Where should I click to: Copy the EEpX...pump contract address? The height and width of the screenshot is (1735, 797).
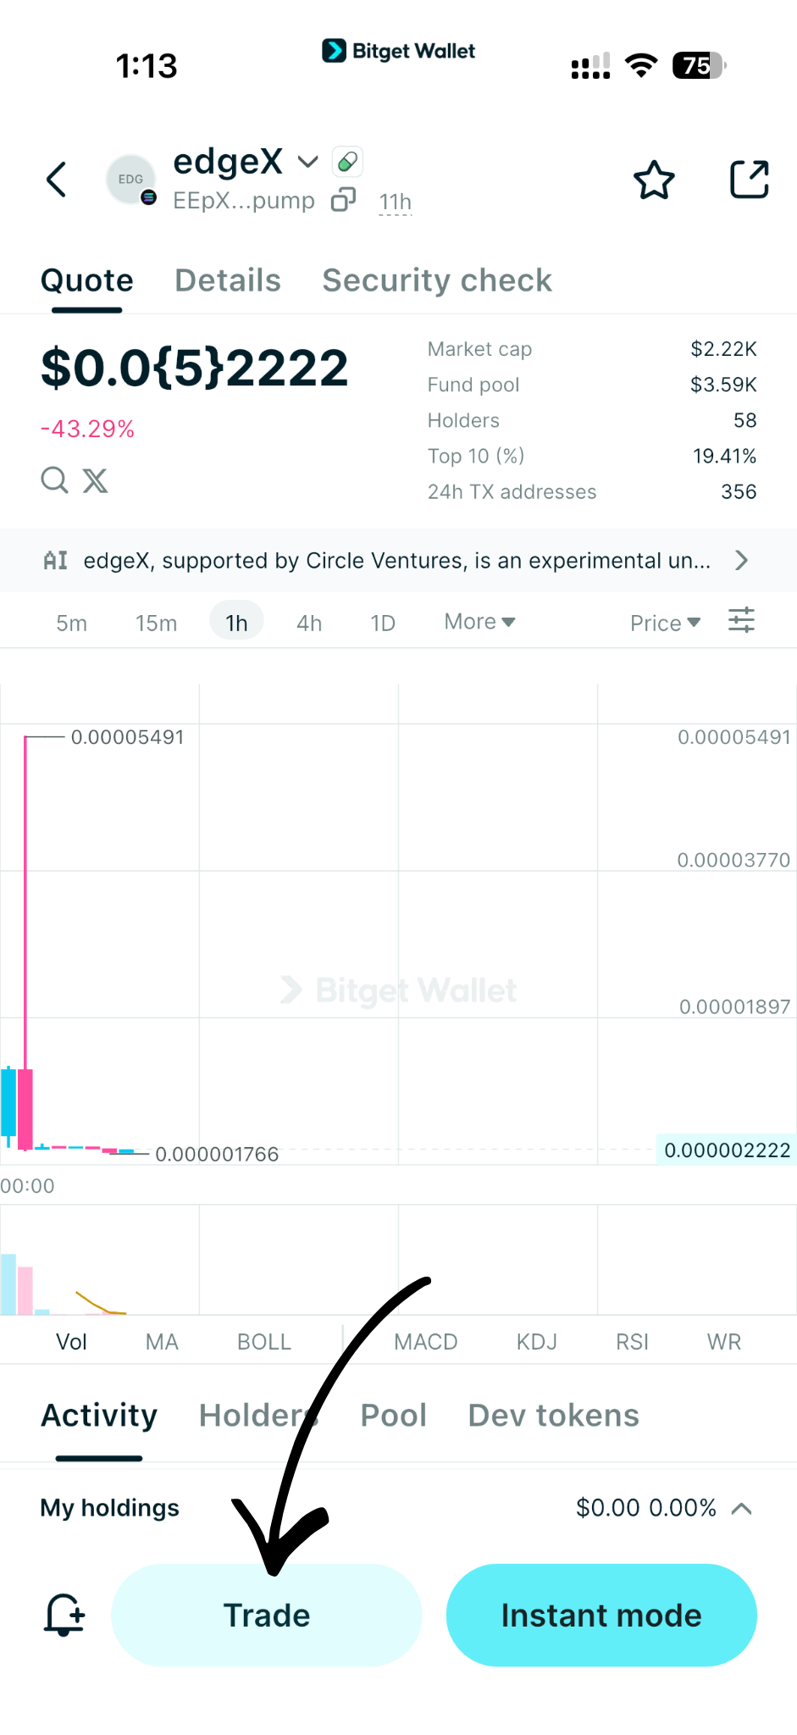click(342, 201)
